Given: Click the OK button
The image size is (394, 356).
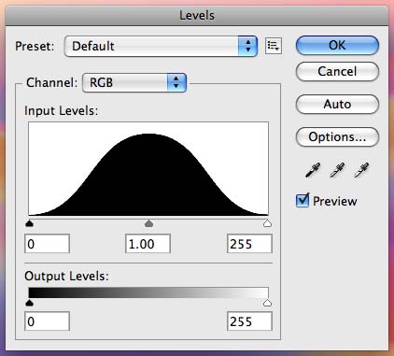Looking at the screenshot, I should (x=337, y=46).
